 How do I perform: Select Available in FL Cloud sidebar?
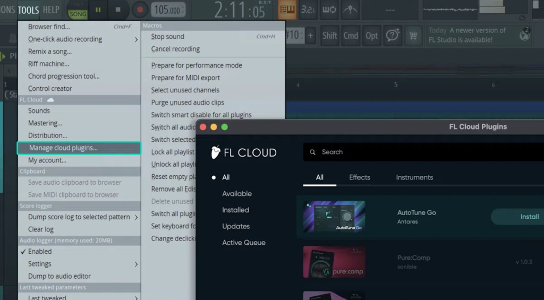click(237, 193)
